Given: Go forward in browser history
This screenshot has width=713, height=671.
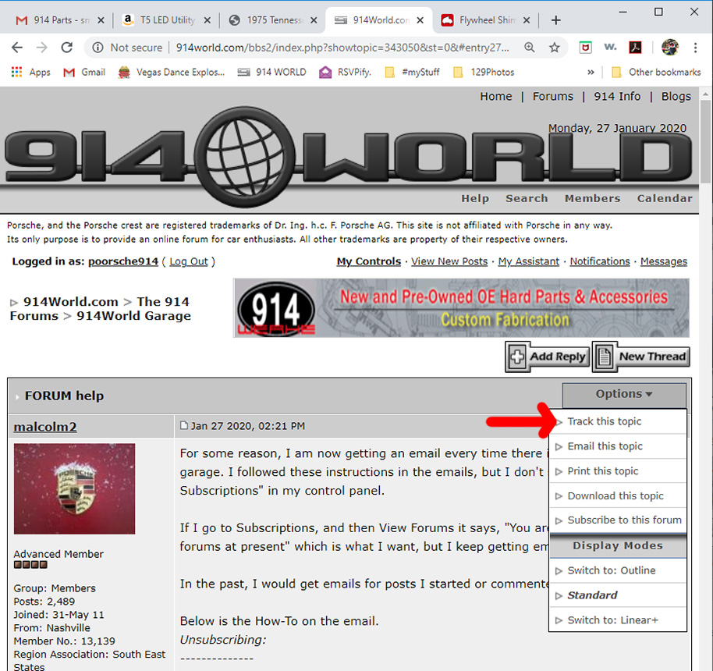Looking at the screenshot, I should click(42, 48).
